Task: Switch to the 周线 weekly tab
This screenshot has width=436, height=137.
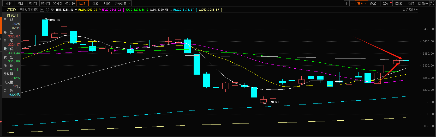Action: pos(95,3)
